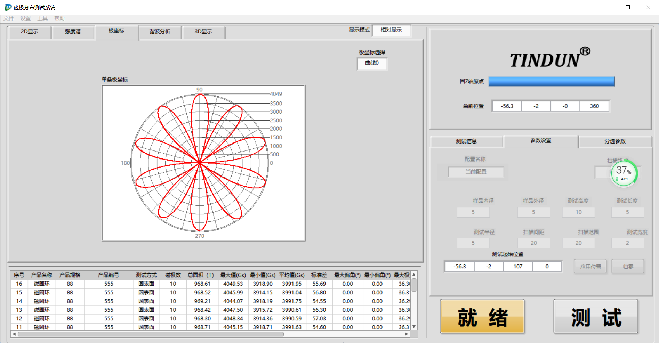
Task: Open the 曲线0 polar curve selector
Action: point(372,63)
